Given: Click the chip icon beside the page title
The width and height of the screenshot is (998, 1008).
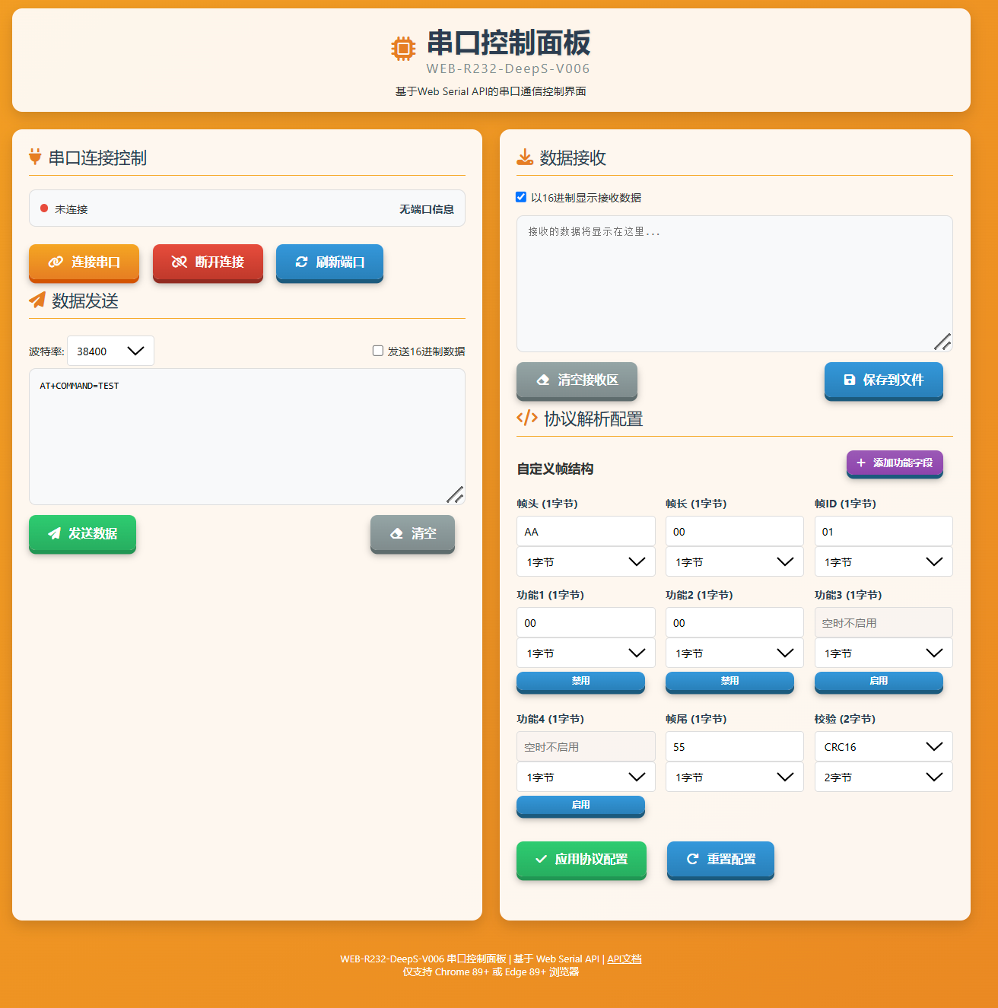Looking at the screenshot, I should [x=403, y=49].
